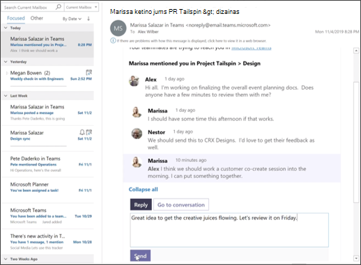Expand the Megan Bowen conversation thread
This screenshot has width=361, height=265.
pos(7,73)
